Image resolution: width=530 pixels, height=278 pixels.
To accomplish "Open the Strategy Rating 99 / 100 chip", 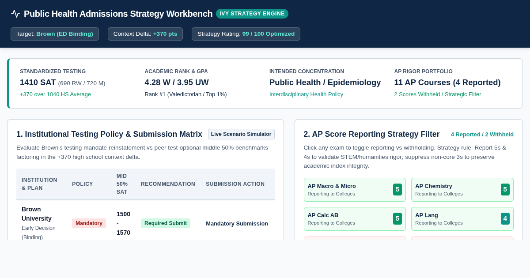I will click(246, 34).
